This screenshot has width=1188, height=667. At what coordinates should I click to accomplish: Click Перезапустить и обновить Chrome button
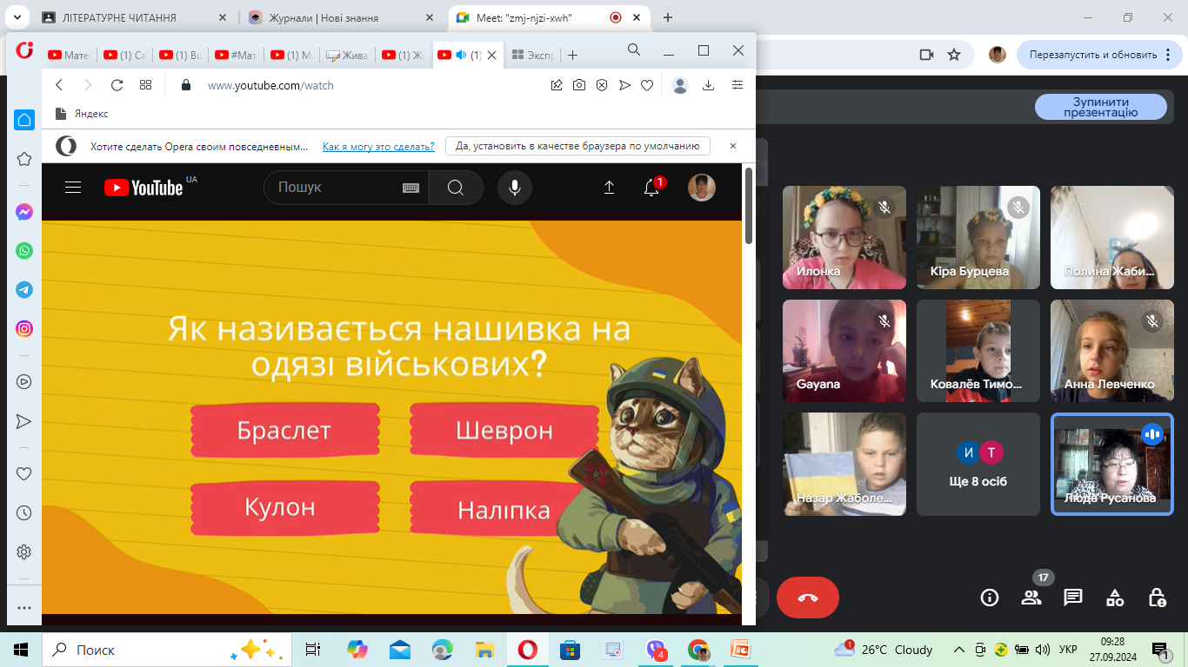(x=1099, y=55)
